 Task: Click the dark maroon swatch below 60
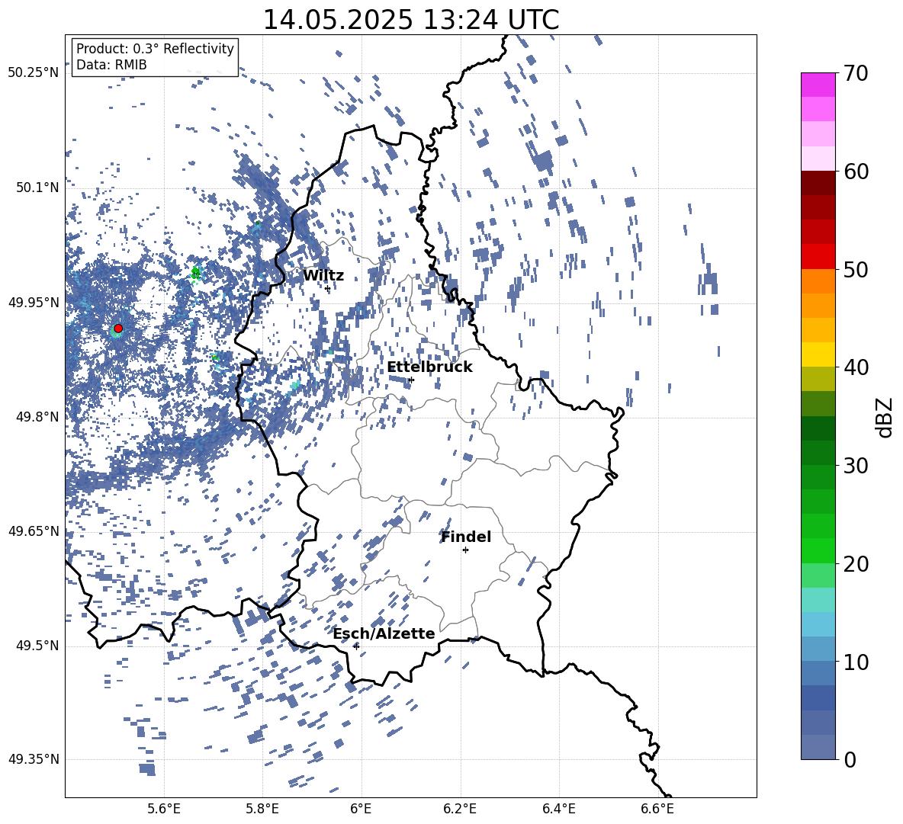[x=818, y=183]
